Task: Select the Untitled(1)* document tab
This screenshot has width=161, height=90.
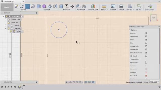Action: tap(12, 1)
